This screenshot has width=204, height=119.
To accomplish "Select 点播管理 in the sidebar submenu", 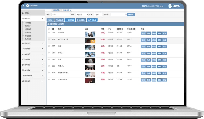I will click(x=28, y=23).
